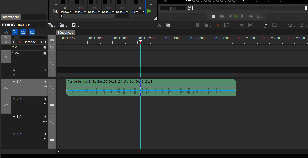Mute audio track 2 A speaker
This screenshot has width=308, height=158.
pos(45,99)
